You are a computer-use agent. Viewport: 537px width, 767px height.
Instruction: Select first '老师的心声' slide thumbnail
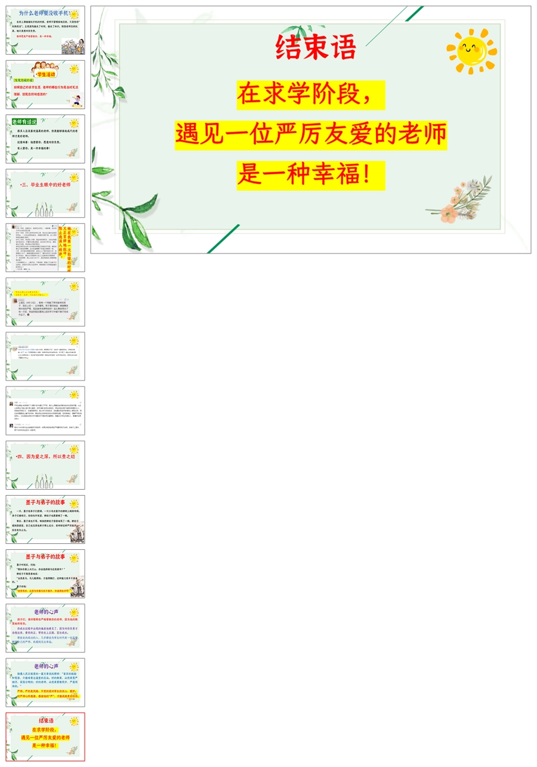45,627
